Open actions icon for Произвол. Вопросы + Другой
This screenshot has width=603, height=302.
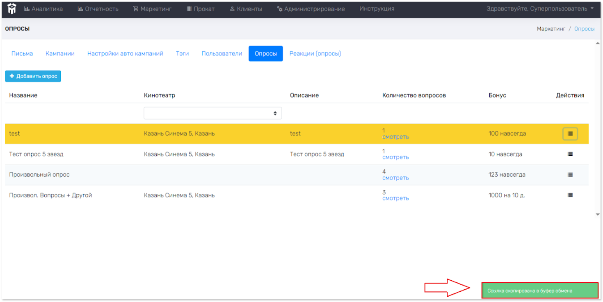pyautogui.click(x=570, y=195)
